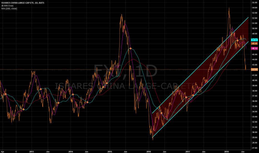Image resolution: width=259 pixels, height=153 pixels.
Task: Click the Jun label between 2017 and 2018
Action: pyautogui.click(x=204, y=152)
